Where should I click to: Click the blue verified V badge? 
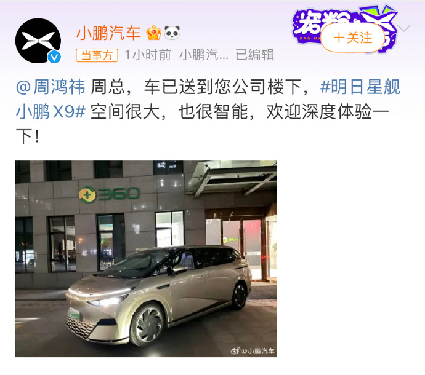pyautogui.click(x=54, y=57)
